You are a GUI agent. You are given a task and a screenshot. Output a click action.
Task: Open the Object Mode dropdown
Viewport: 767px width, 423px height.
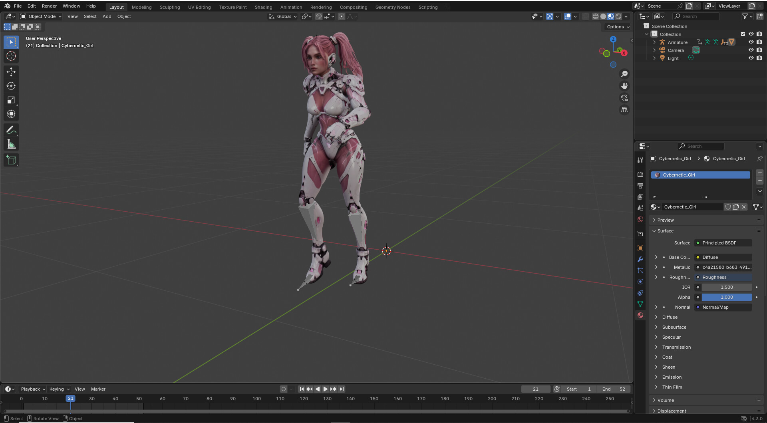tap(41, 16)
